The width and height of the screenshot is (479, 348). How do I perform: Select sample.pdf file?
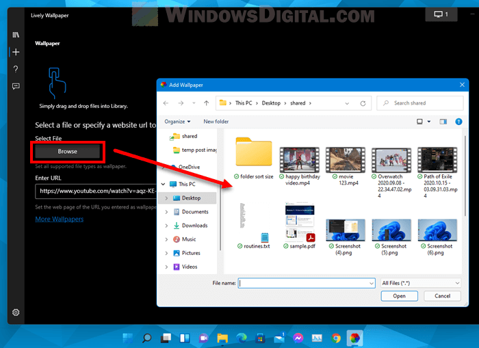click(x=300, y=226)
